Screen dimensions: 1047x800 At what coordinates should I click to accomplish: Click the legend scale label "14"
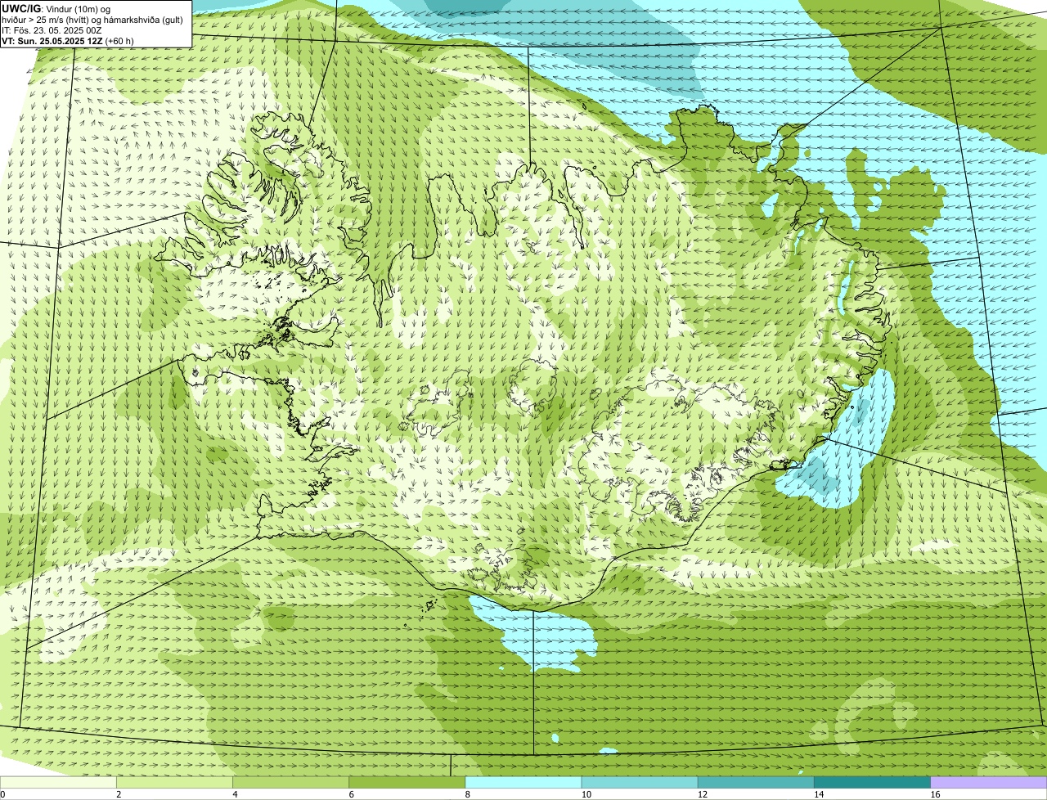tap(818, 794)
